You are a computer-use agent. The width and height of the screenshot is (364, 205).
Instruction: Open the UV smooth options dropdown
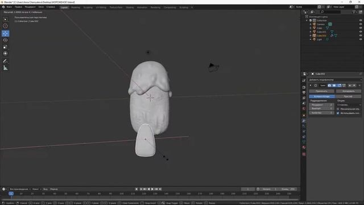pyautogui.click(x=349, y=105)
